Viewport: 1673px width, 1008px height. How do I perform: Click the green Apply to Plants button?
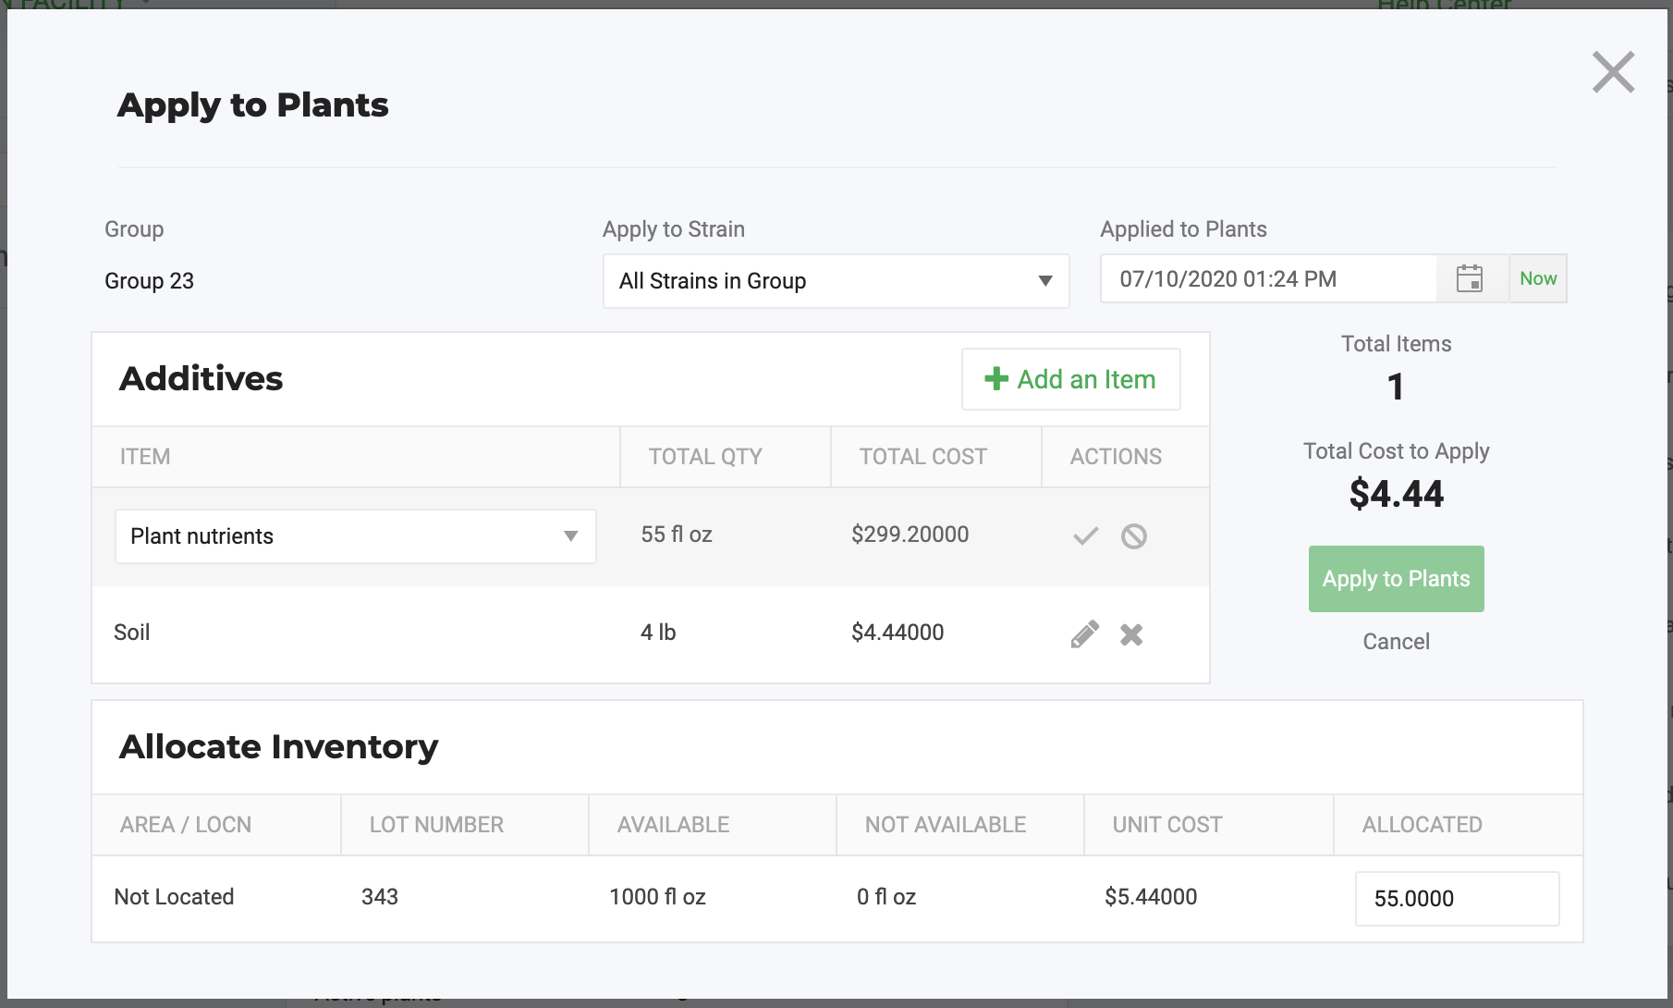[1396, 579]
